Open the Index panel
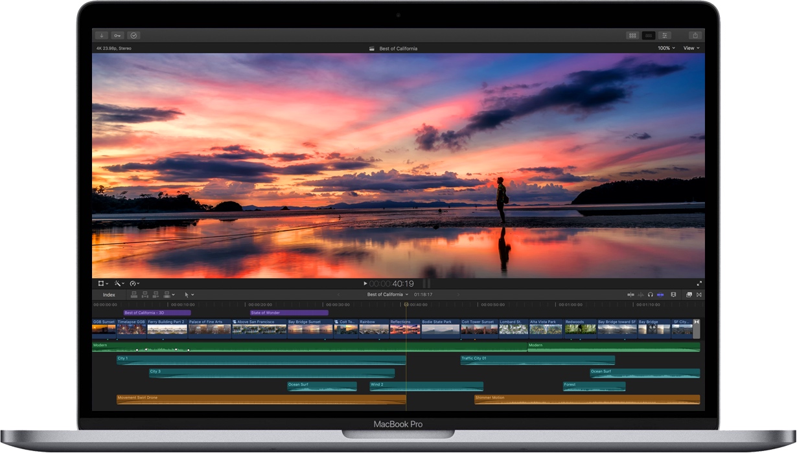797x453 pixels. pos(110,294)
